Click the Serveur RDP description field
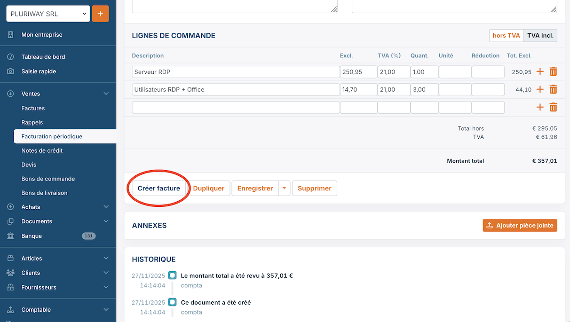 point(235,72)
